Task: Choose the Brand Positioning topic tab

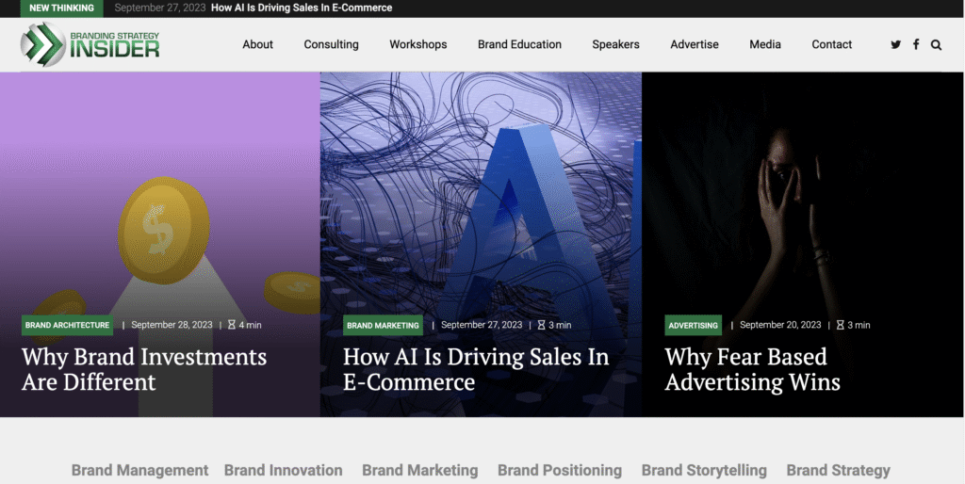Action: (560, 470)
